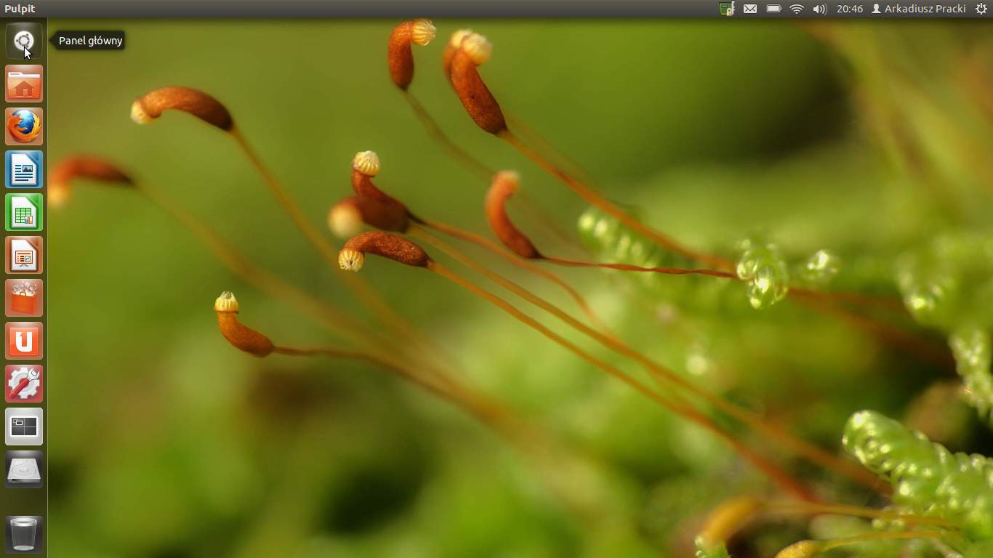Image resolution: width=993 pixels, height=558 pixels.
Task: Click the messaging envelope indicator
Action: (750, 9)
